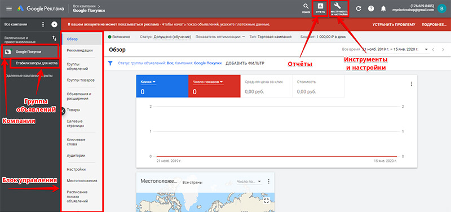The image size is (451, 212).
Task: Click the Включено status indicator
Action: (119, 37)
